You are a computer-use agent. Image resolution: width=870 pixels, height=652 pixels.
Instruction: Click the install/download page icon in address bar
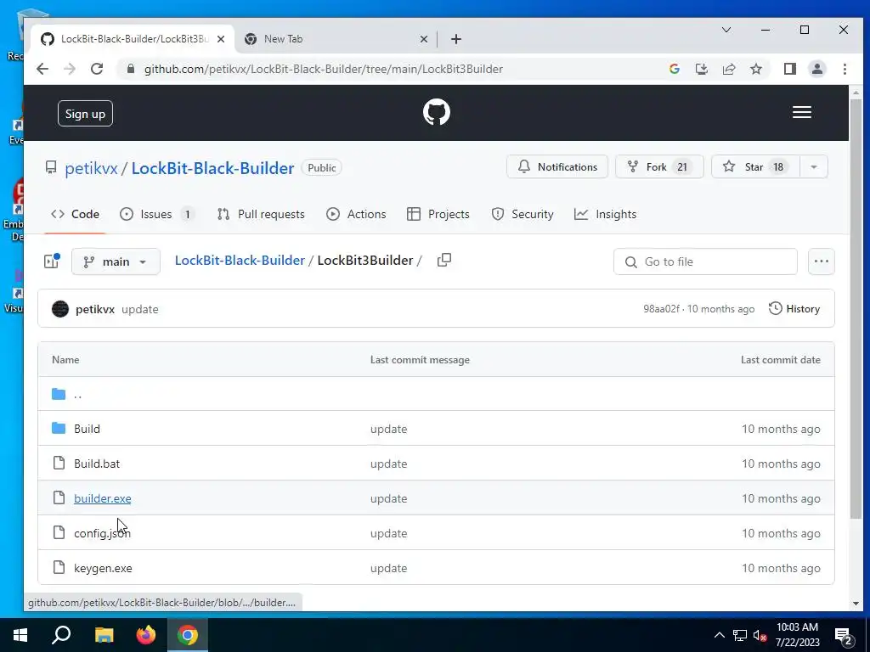point(701,69)
